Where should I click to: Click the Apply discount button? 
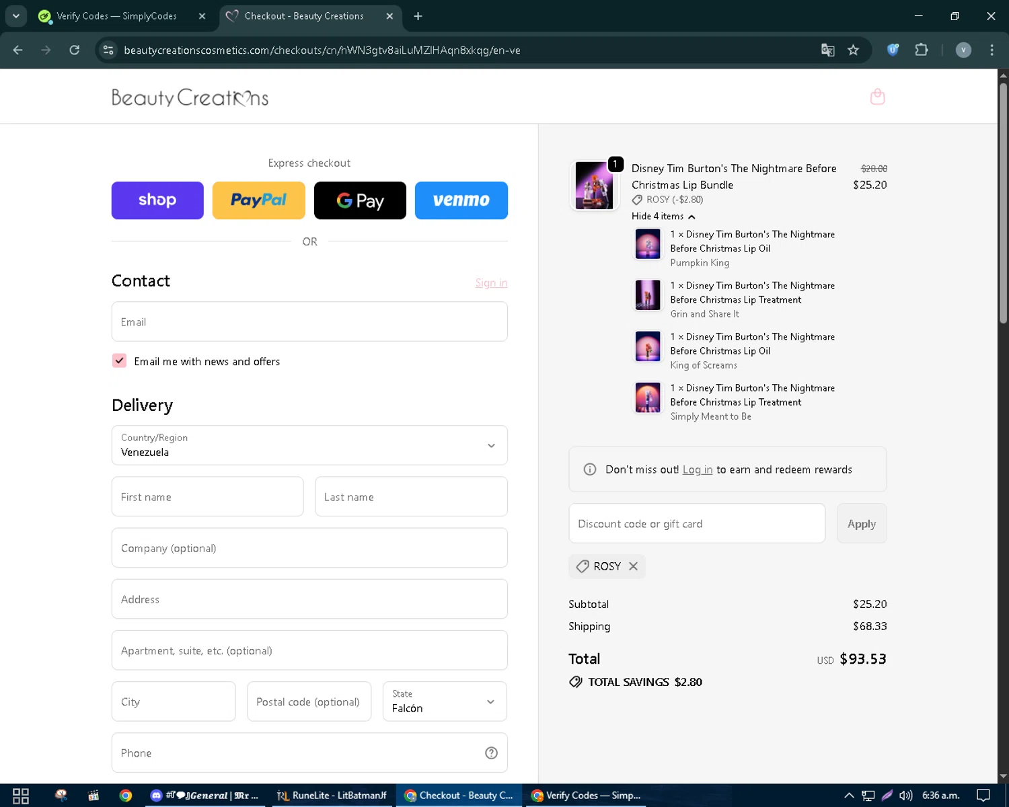(862, 523)
